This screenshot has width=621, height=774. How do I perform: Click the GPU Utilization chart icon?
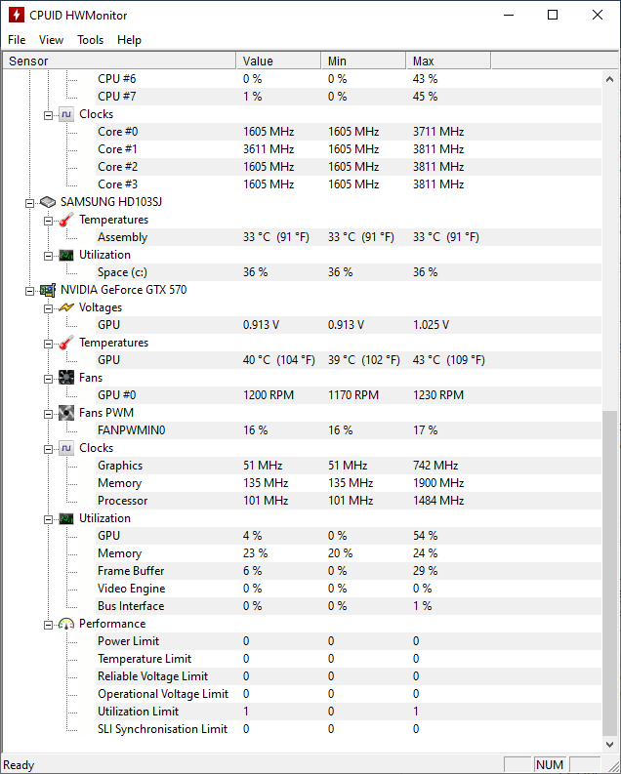tap(66, 518)
